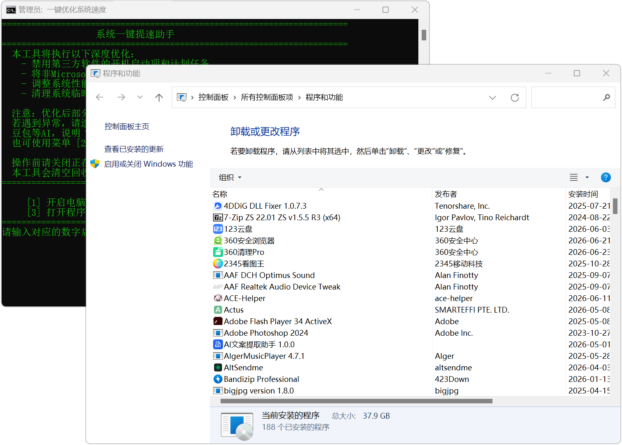Maximize the 程序和功能 window
622x445 pixels.
coord(577,73)
